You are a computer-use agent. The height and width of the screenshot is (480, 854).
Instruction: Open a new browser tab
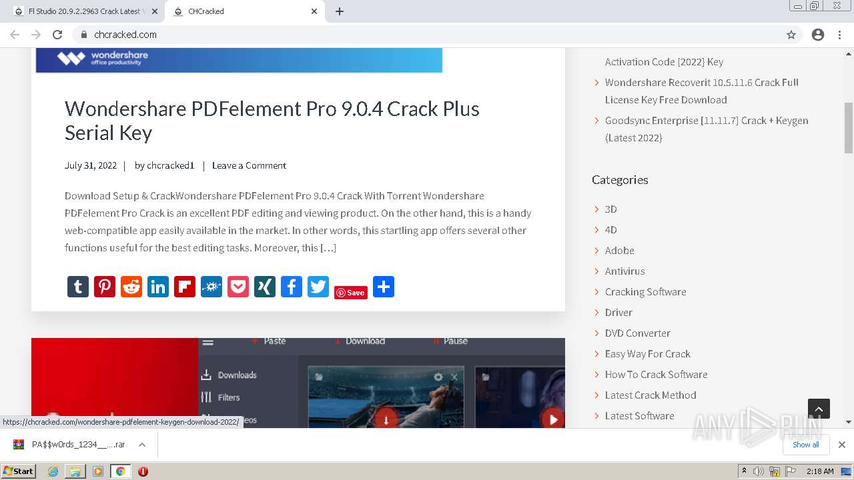340,11
